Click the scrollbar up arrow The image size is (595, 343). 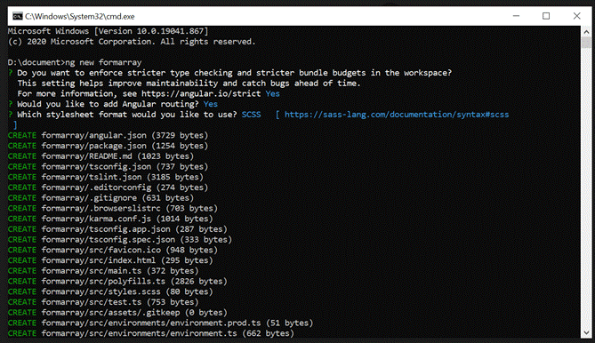[x=586, y=32]
